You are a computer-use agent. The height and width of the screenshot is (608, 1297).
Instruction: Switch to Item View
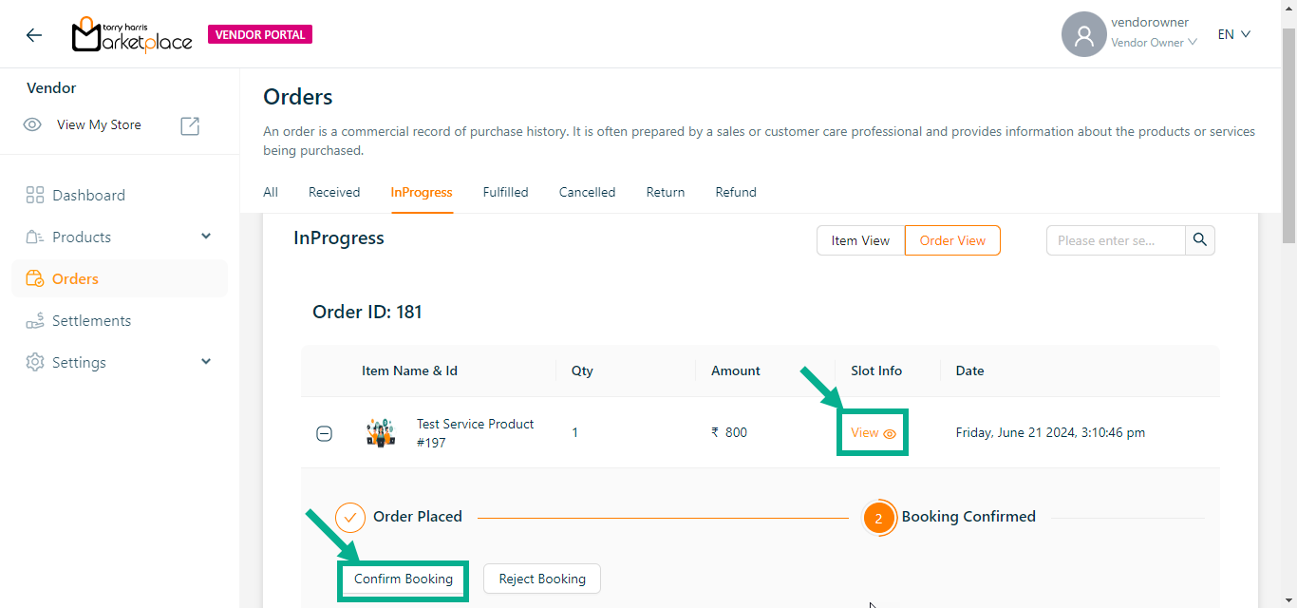pos(860,240)
